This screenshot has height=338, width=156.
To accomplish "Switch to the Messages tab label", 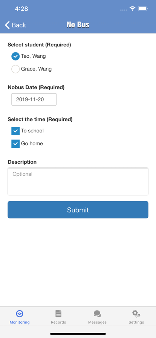I will [x=97, y=322].
